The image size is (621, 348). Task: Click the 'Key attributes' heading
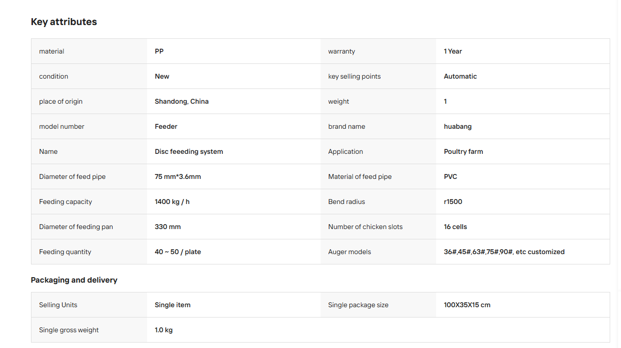point(64,22)
